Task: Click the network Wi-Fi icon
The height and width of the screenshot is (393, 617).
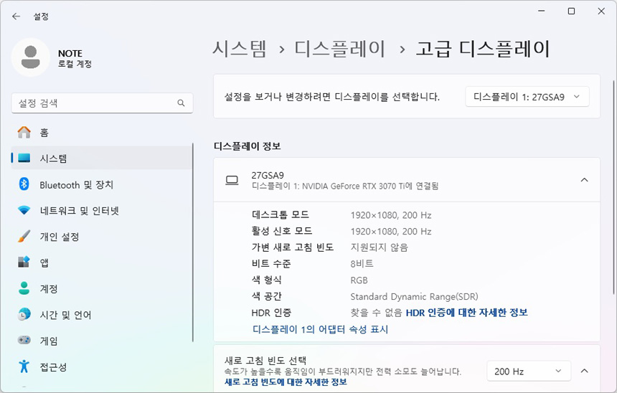Action: tap(24, 211)
